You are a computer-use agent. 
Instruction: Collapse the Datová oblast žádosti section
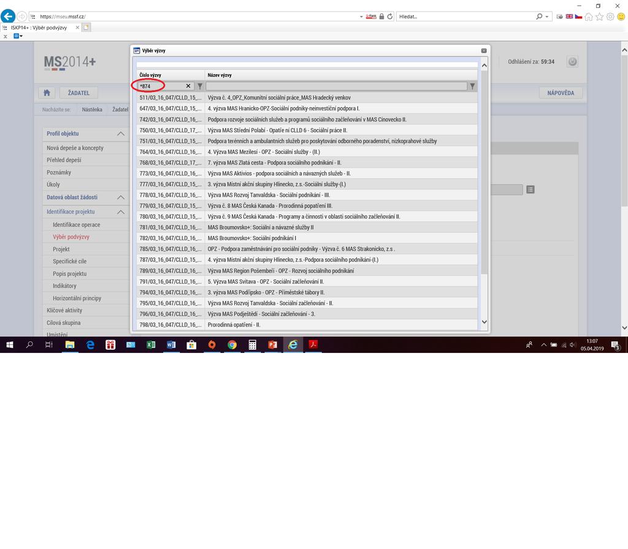click(121, 197)
